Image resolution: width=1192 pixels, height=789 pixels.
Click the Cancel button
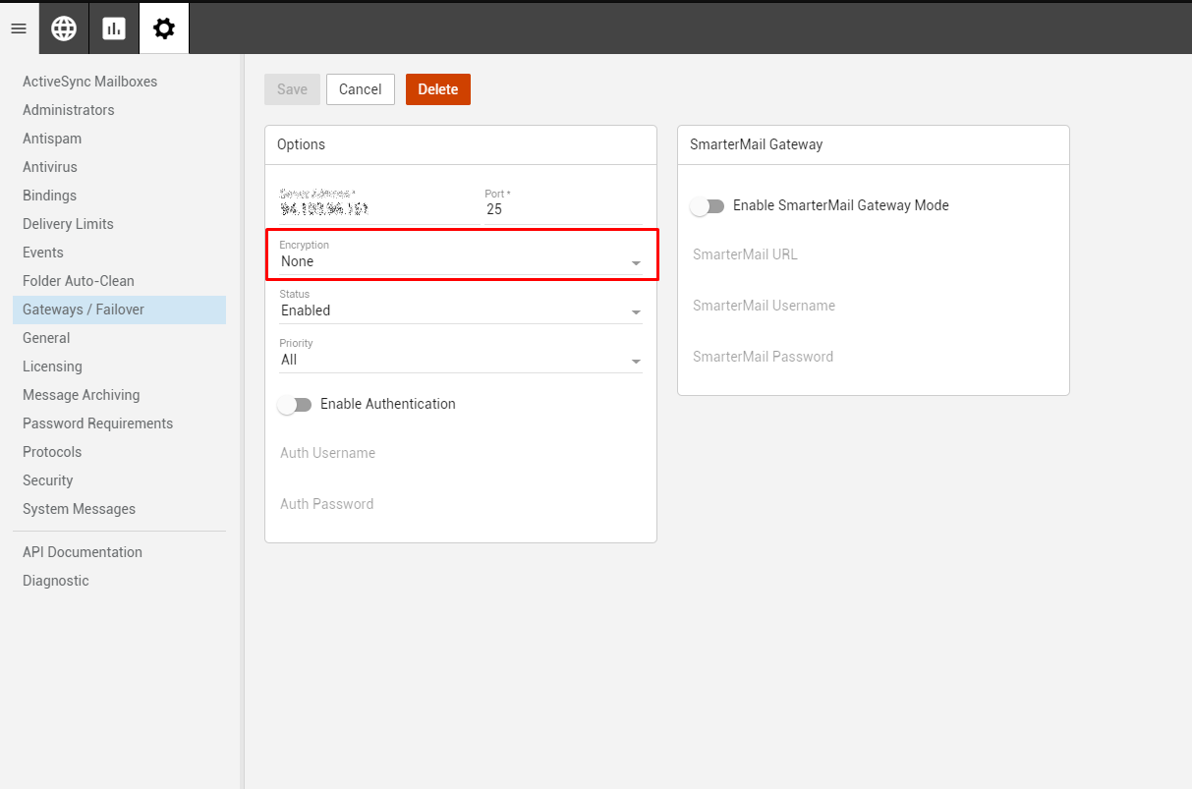pyautogui.click(x=360, y=89)
